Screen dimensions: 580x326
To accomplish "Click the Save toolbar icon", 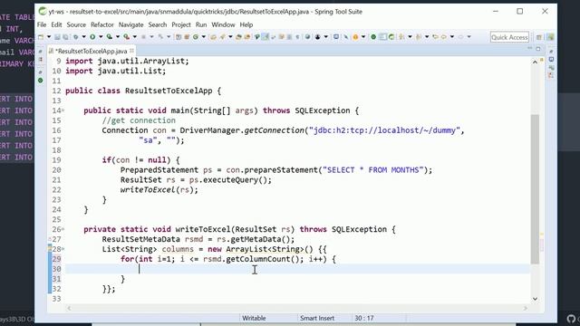I will 57,37.
